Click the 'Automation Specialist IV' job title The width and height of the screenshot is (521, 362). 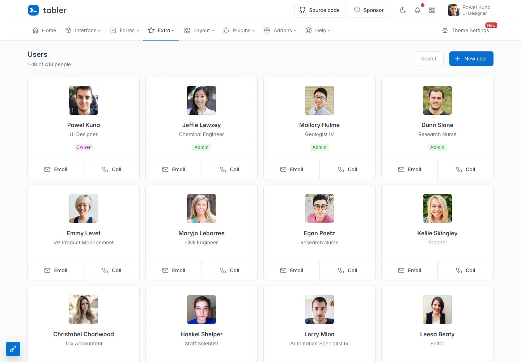point(319,344)
